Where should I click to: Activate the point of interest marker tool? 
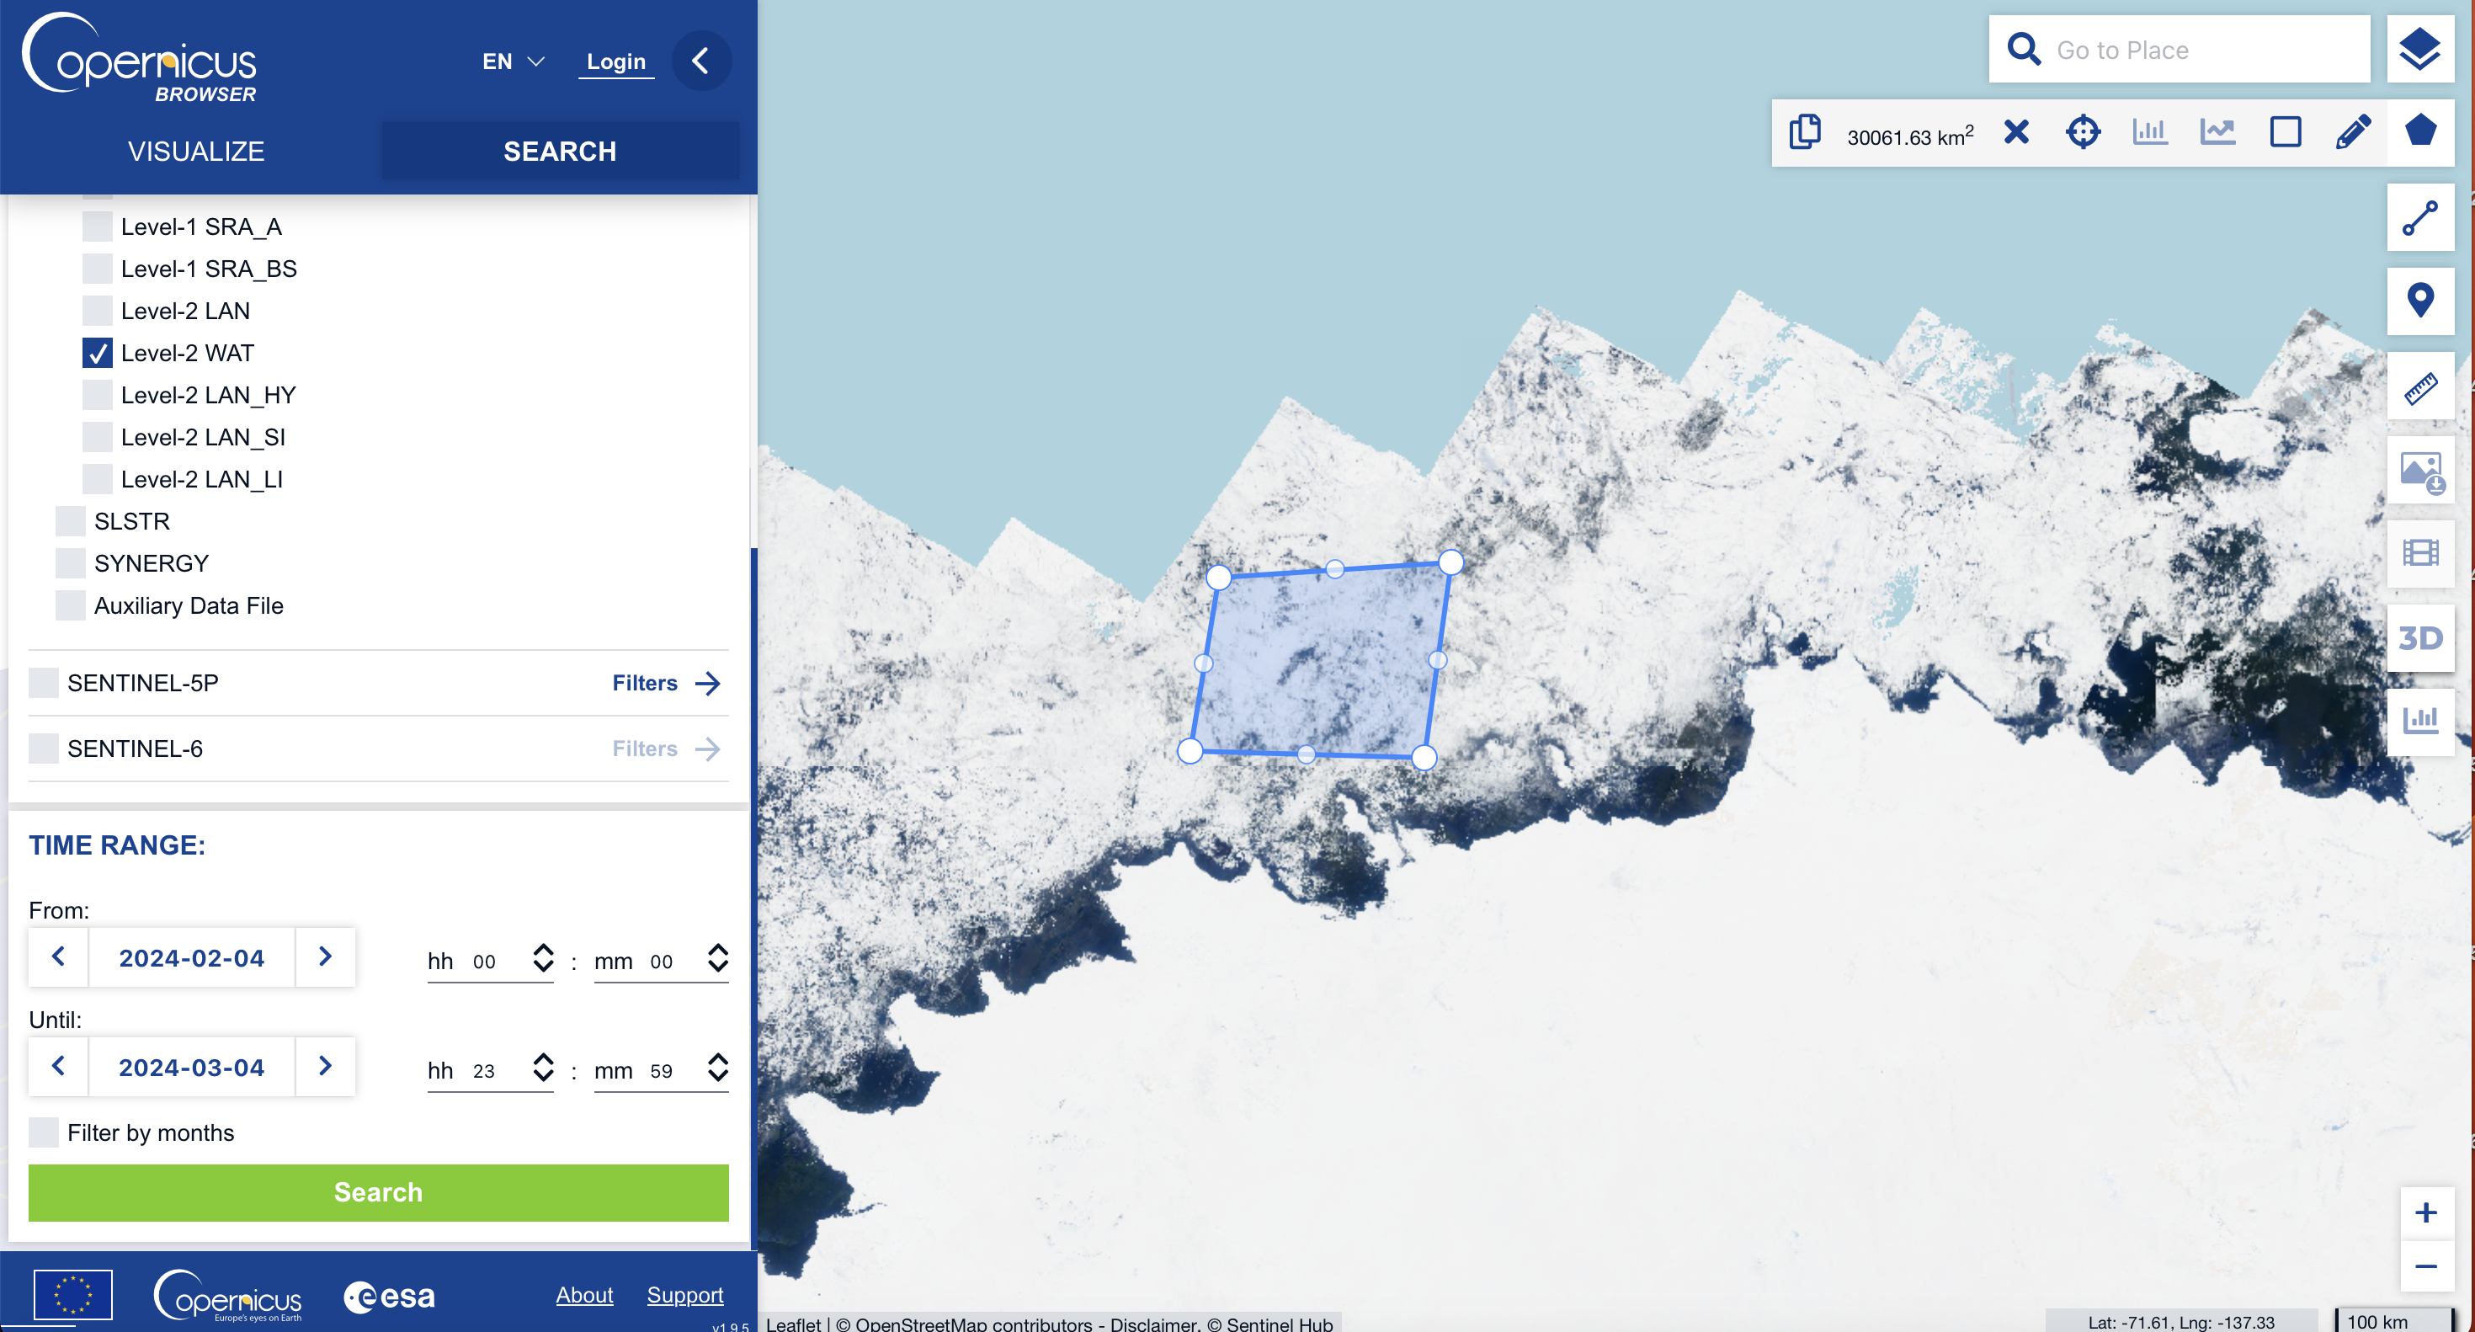pos(2419,301)
